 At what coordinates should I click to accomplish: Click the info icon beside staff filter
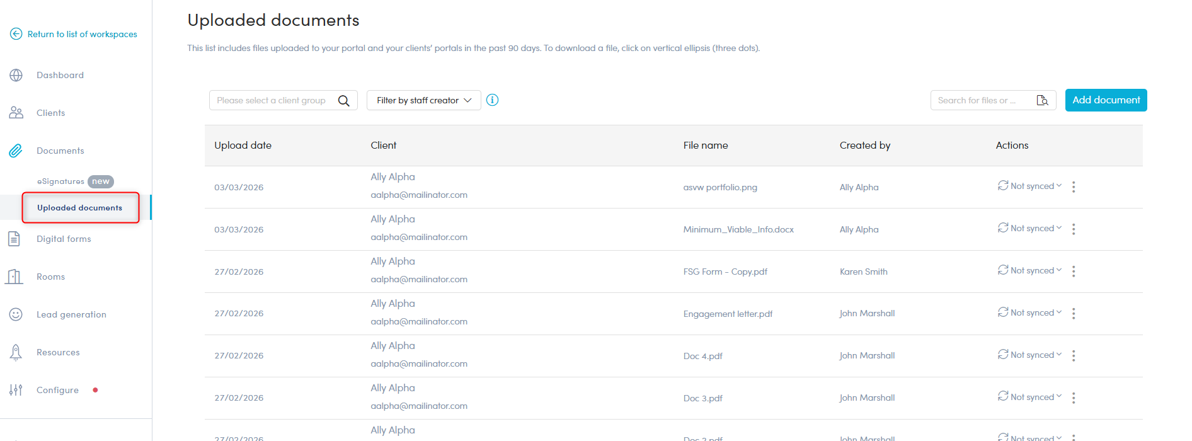coord(493,100)
